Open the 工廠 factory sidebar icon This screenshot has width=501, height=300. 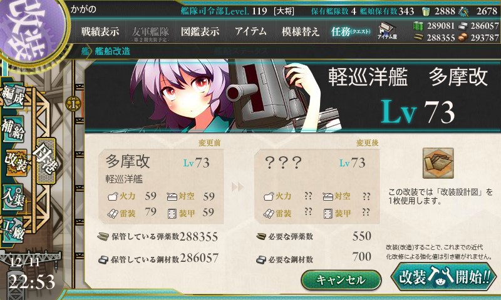(13, 230)
